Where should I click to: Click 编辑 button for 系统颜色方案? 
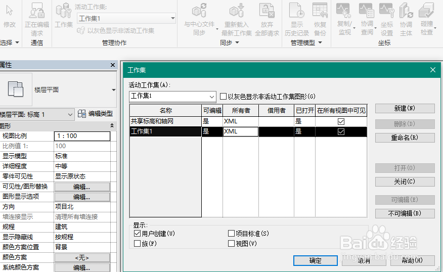coord(82,267)
